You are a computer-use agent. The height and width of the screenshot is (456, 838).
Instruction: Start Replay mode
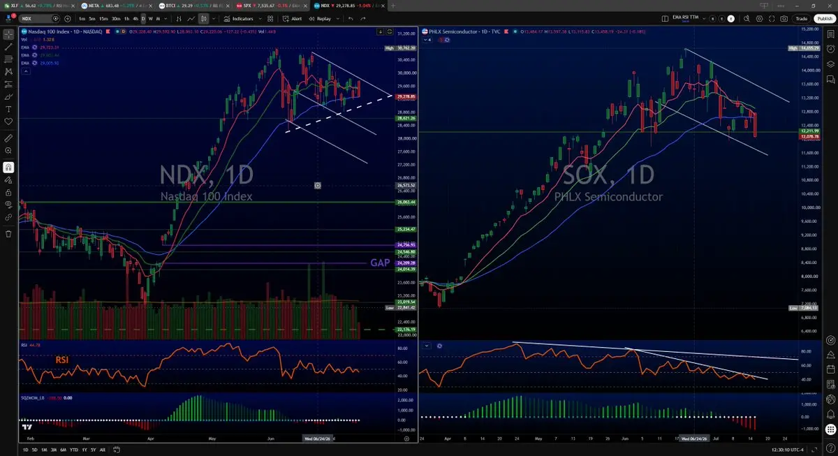(x=320, y=19)
